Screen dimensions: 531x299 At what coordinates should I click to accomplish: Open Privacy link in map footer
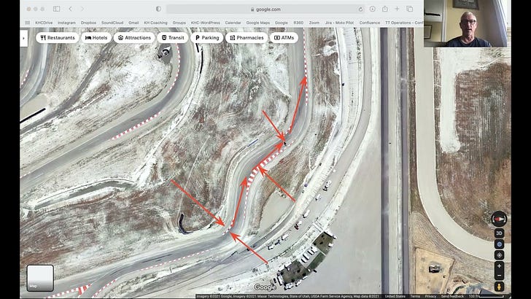(430, 296)
